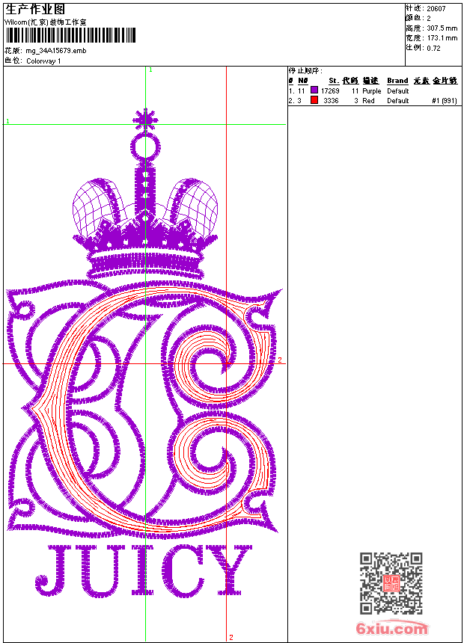Click the stitch count value 20607
464x643 pixels.
tap(436, 9)
